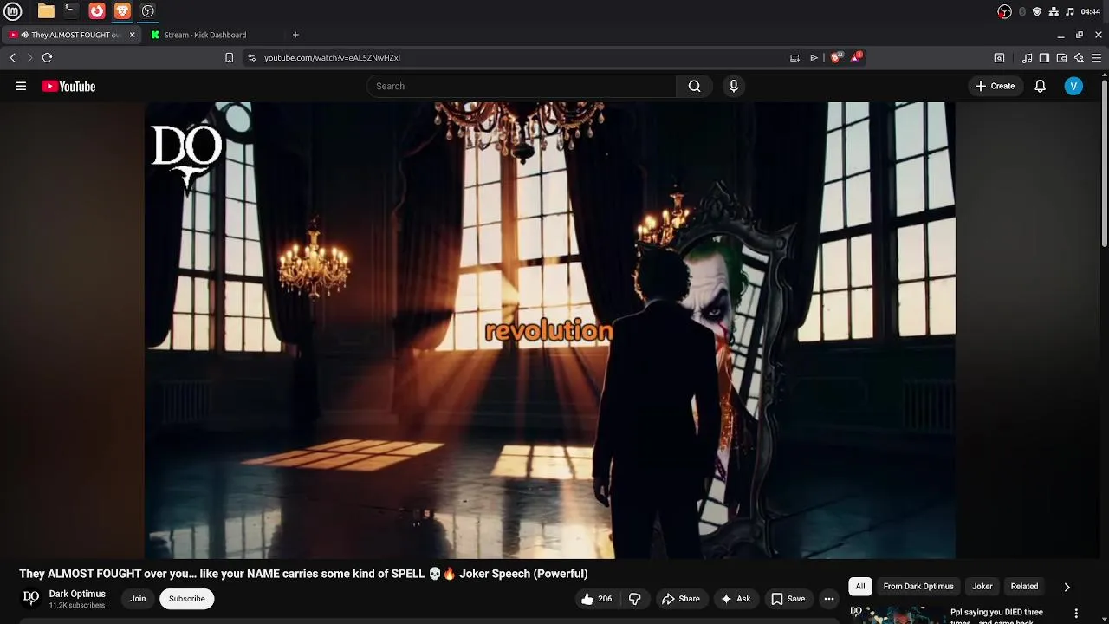Select the From Dark Optimus chip
This screenshot has width=1109, height=624.
pyautogui.click(x=918, y=587)
